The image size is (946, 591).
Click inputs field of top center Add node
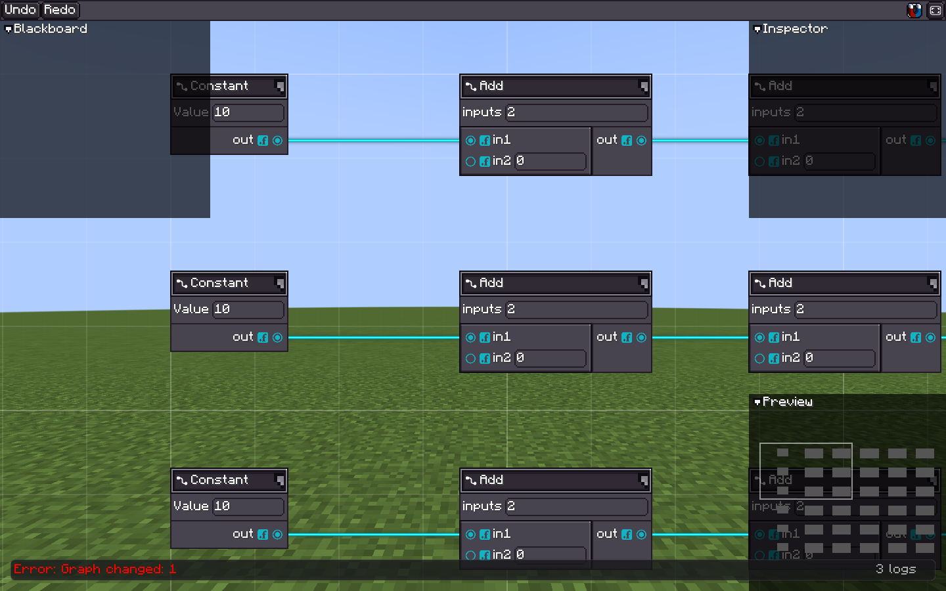(x=576, y=112)
